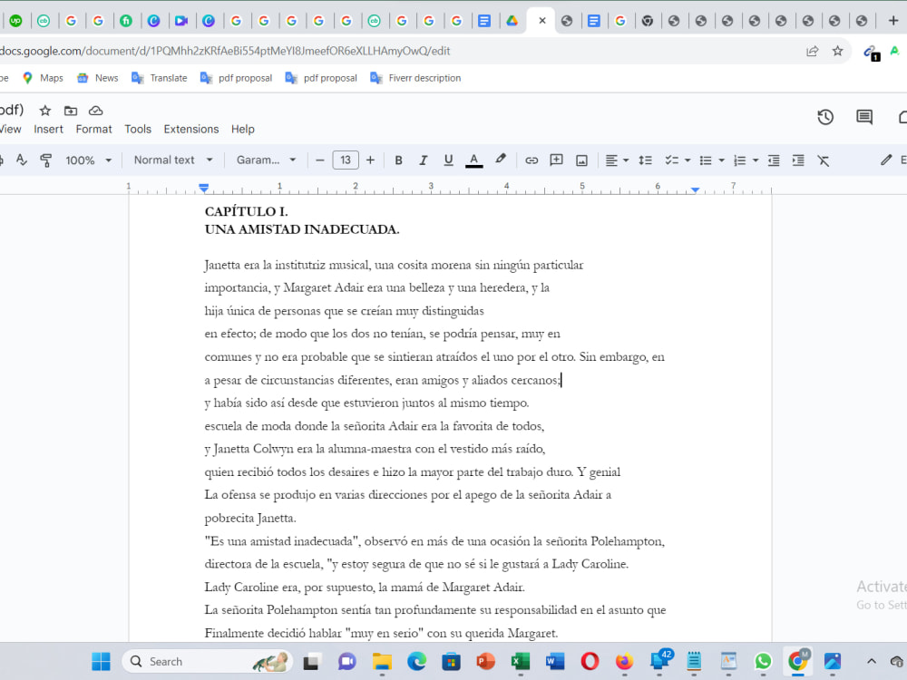The height and width of the screenshot is (680, 907).
Task: Apply numbered list
Action: point(739,160)
